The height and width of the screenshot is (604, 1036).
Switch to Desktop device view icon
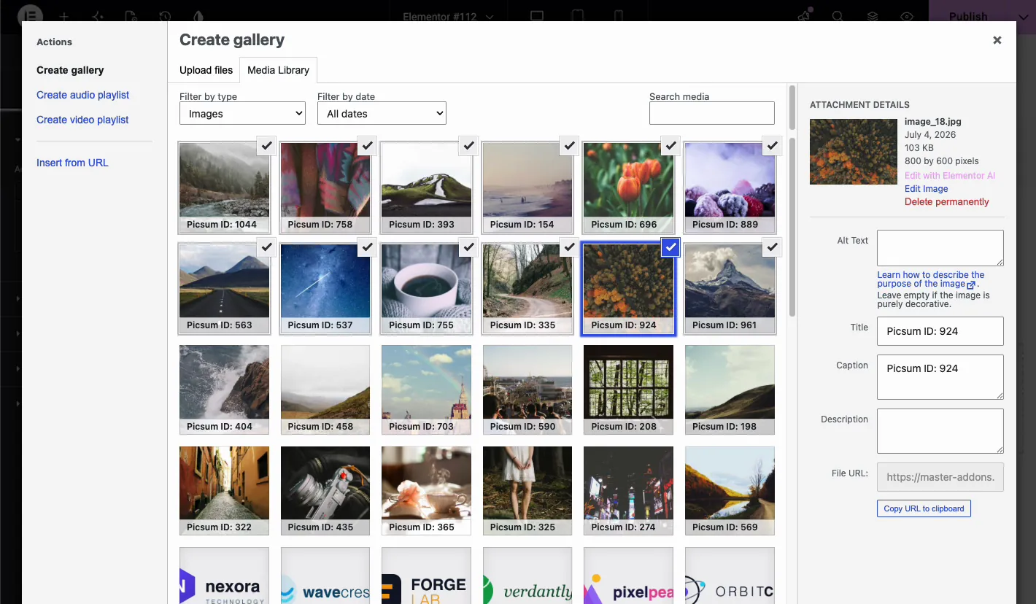(537, 16)
